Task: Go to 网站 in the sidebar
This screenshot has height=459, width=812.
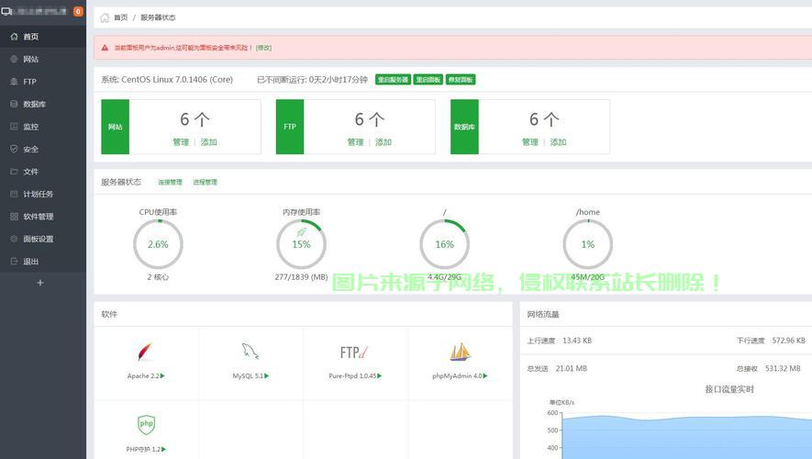Action: [x=31, y=59]
